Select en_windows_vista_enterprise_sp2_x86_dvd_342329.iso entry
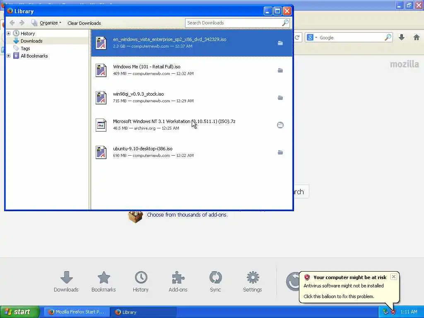Viewport: 424px width, 318px height. (x=192, y=43)
